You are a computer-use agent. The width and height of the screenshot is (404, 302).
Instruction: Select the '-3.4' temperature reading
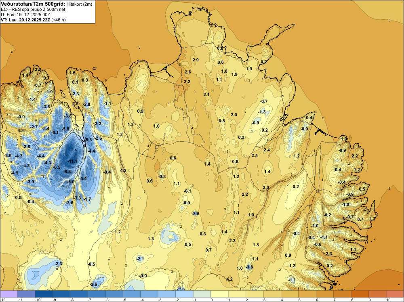[x=46, y=128]
